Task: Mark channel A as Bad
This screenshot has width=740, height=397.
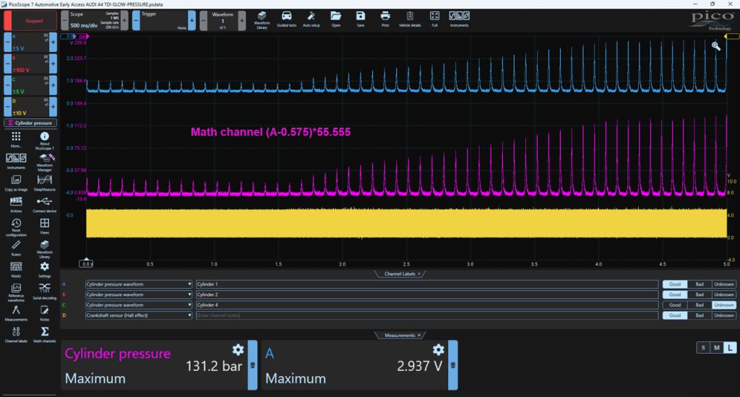Action: pyautogui.click(x=700, y=284)
